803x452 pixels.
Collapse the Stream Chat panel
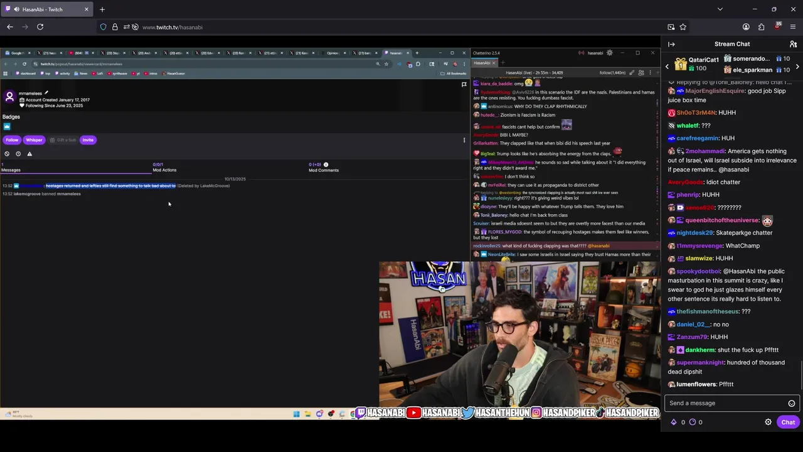(671, 44)
